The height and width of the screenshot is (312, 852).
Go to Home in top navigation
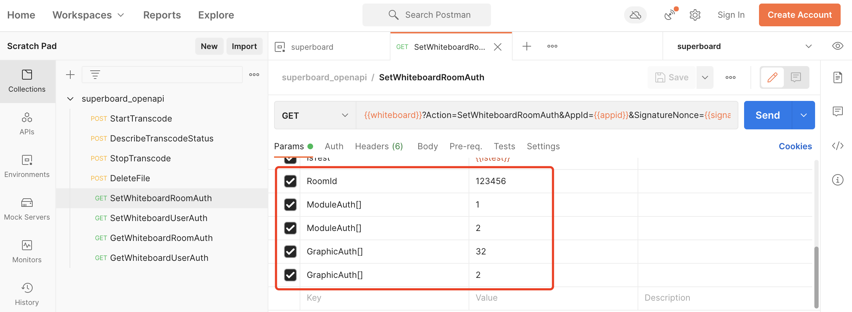[x=21, y=15]
